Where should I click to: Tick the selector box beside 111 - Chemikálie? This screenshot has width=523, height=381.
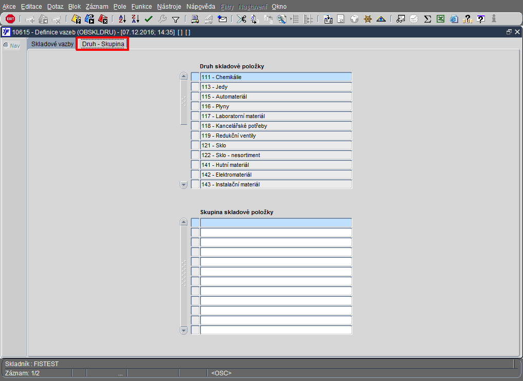coord(195,77)
